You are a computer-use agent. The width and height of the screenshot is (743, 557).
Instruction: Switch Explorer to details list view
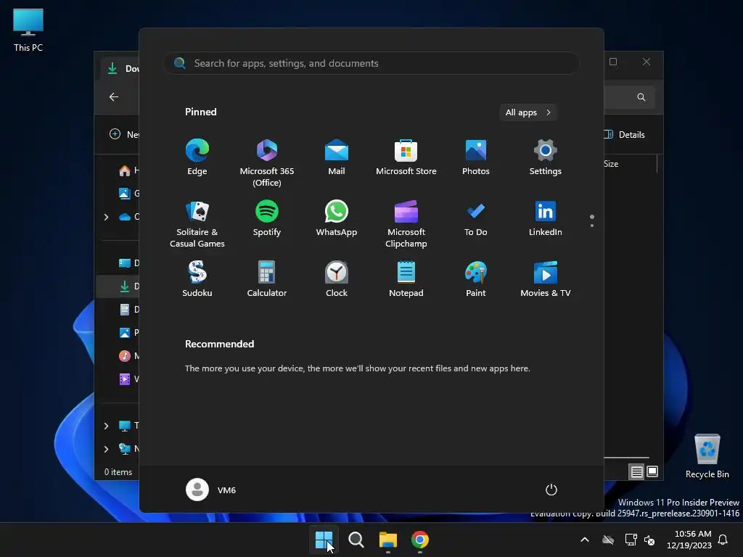[636, 471]
